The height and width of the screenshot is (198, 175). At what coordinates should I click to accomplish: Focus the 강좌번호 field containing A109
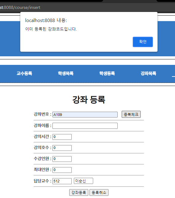click(x=85, y=115)
